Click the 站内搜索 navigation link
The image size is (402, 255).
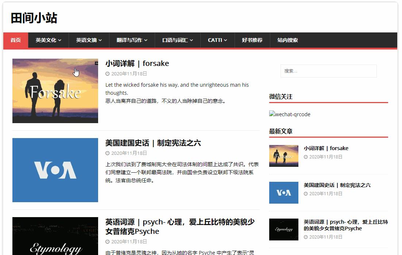tap(287, 40)
